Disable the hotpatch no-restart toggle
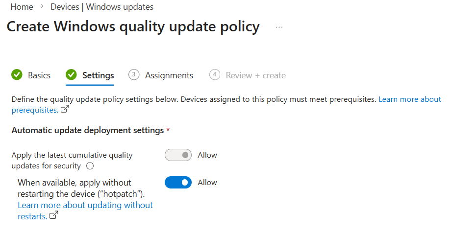Image resolution: width=451 pixels, height=235 pixels. (178, 183)
